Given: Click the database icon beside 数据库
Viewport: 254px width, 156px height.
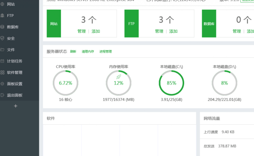Looking at the screenshot, I should click(2, 27).
